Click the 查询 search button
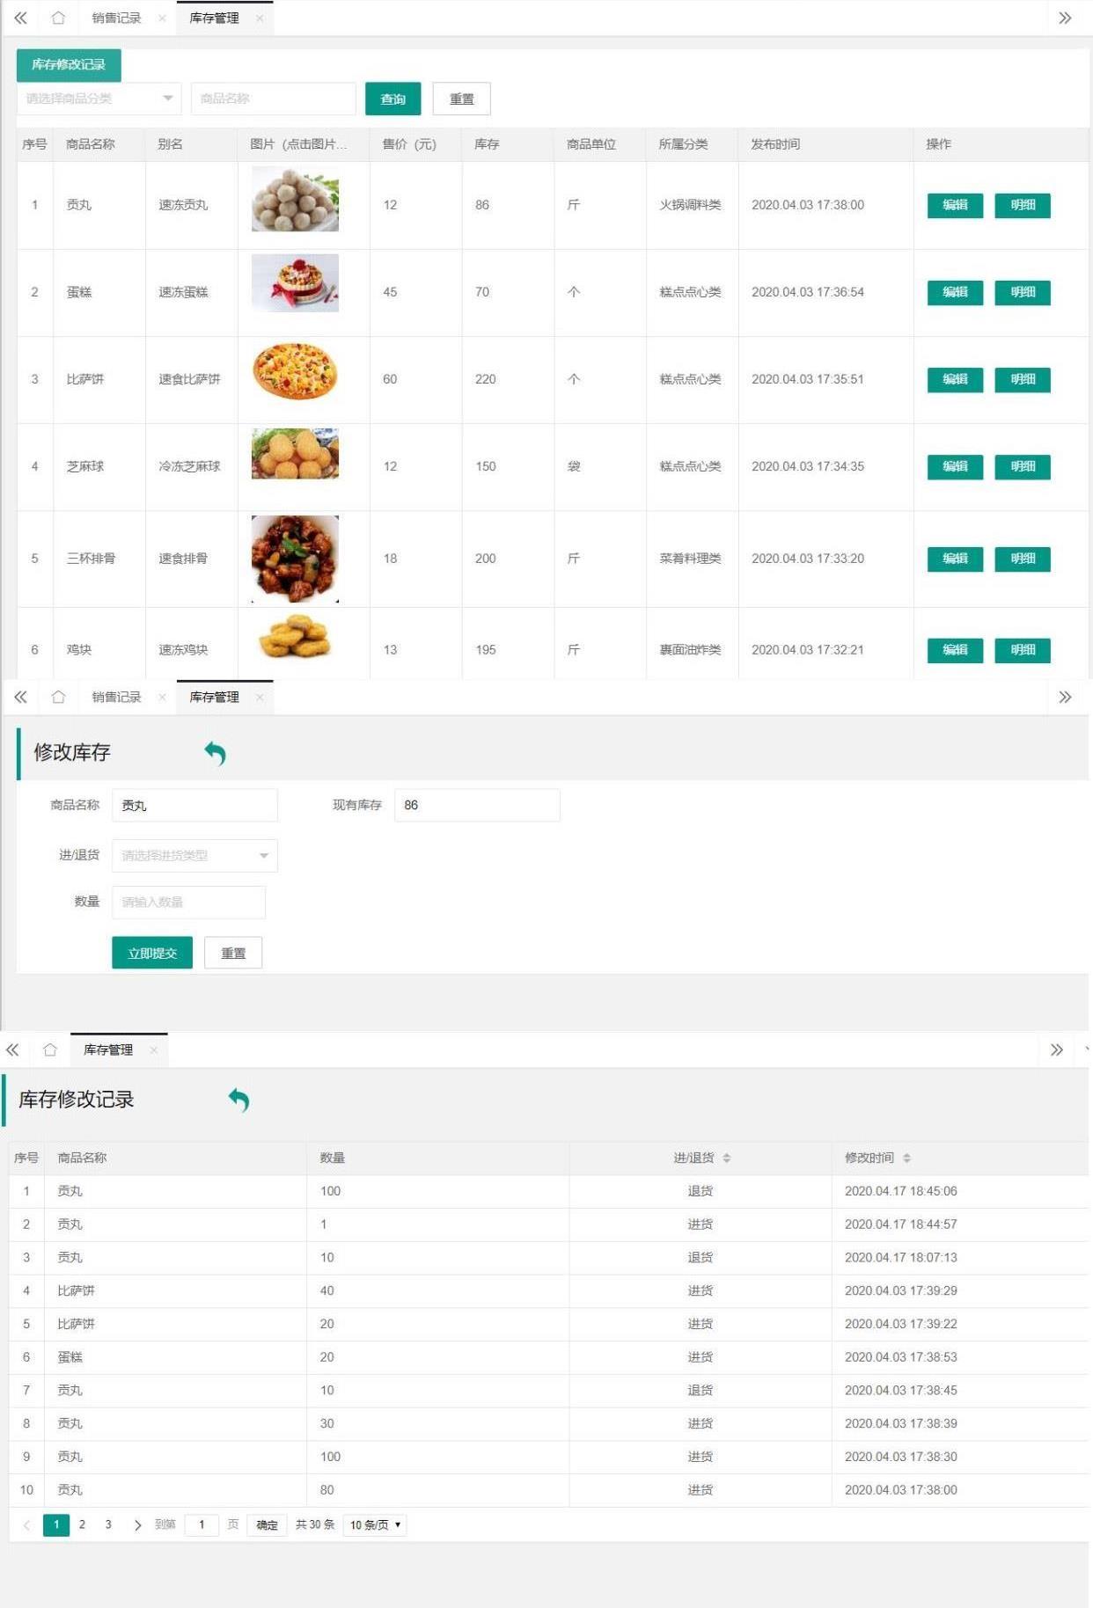Screen dimensions: 1093x1608 coord(392,99)
